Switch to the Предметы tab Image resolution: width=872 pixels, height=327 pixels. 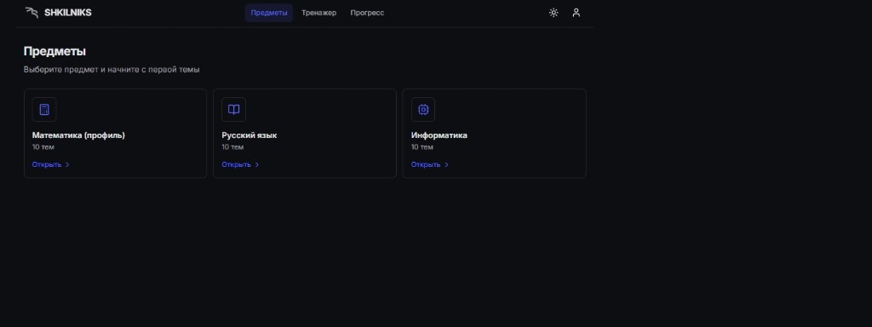(269, 13)
